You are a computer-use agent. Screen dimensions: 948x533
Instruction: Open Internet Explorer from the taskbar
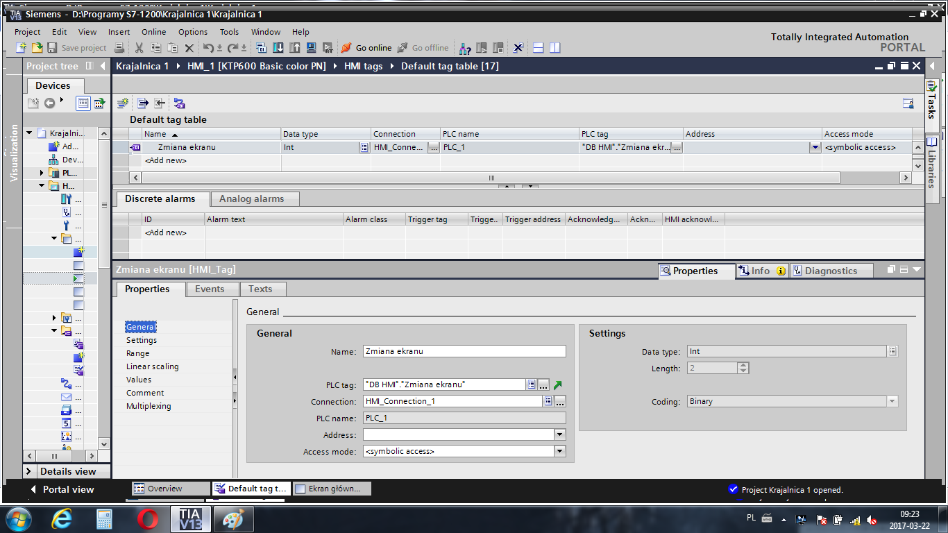tap(62, 518)
